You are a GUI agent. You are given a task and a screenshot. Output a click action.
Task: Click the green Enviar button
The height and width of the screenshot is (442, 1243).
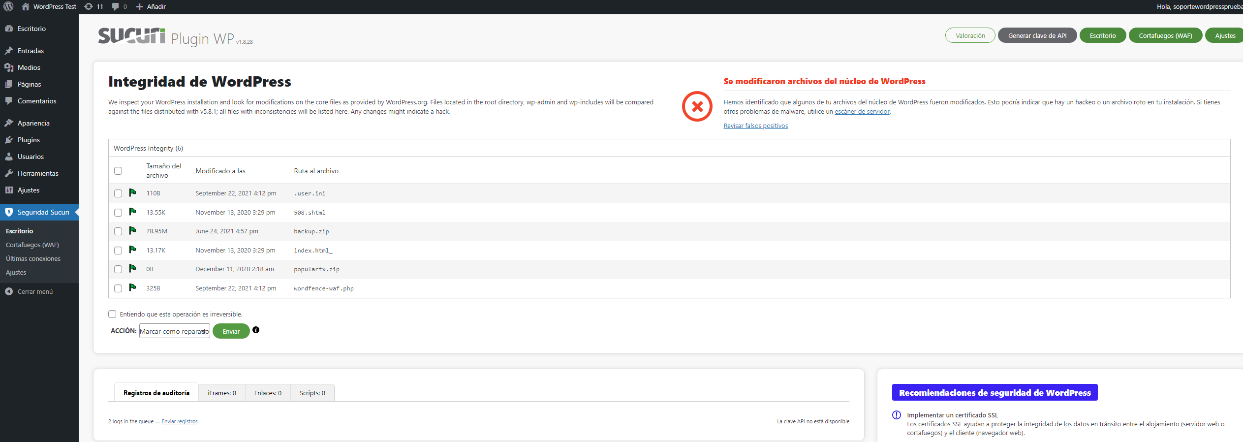pyautogui.click(x=231, y=331)
